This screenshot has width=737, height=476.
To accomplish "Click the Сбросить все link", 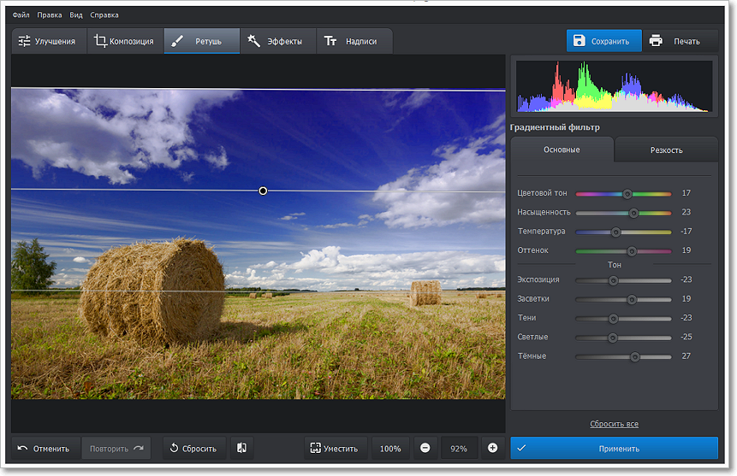I will [x=614, y=424].
